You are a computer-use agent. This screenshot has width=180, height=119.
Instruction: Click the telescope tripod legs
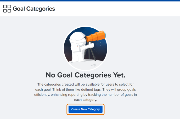pyautogui.click(x=90, y=52)
